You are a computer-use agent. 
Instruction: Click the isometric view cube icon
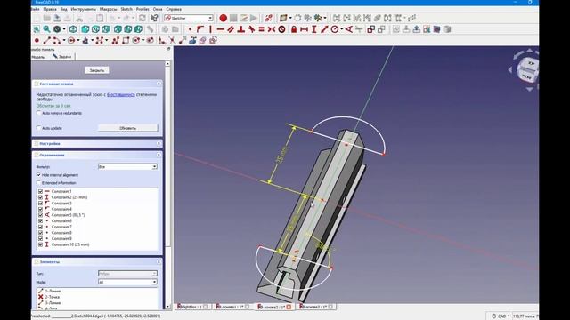[x=73, y=29]
